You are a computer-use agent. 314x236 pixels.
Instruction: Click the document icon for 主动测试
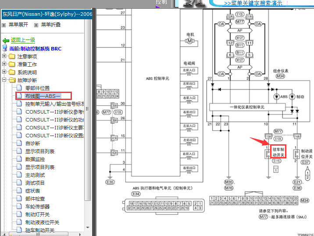(x=19, y=175)
